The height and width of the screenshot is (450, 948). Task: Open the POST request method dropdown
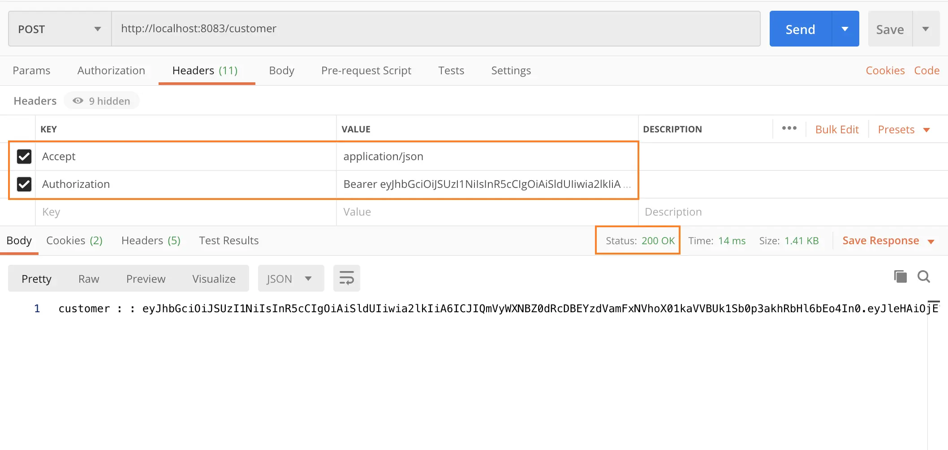point(98,28)
